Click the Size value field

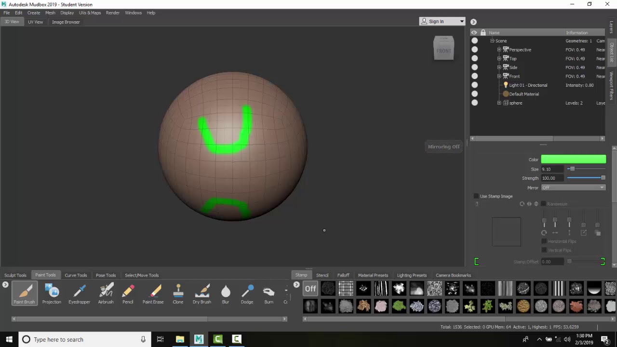tap(552, 169)
